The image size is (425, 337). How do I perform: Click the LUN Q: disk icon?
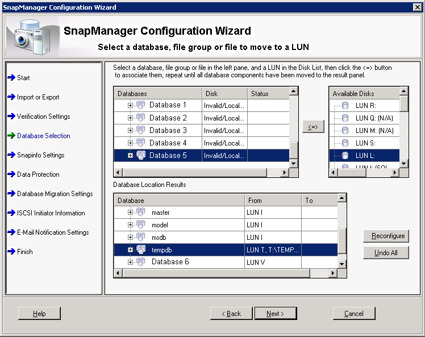coord(345,118)
